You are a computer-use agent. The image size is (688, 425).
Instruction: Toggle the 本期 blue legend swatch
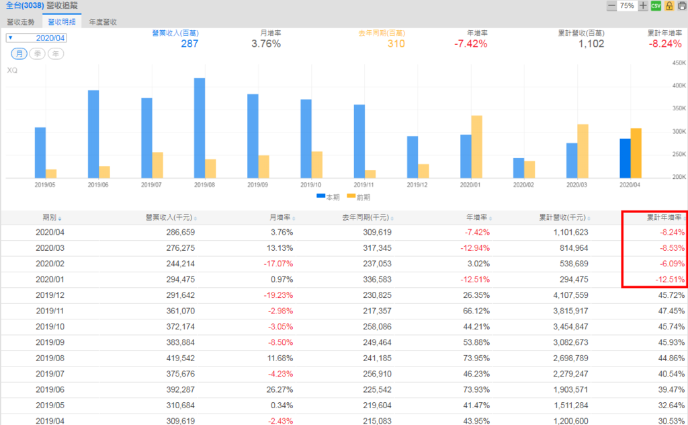point(320,196)
